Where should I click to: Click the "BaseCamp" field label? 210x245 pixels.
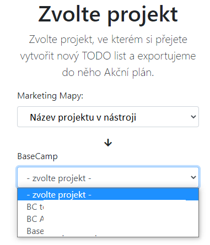point(37,156)
